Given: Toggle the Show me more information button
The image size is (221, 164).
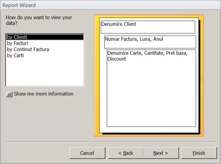Looking at the screenshot, I should [x=9, y=94].
